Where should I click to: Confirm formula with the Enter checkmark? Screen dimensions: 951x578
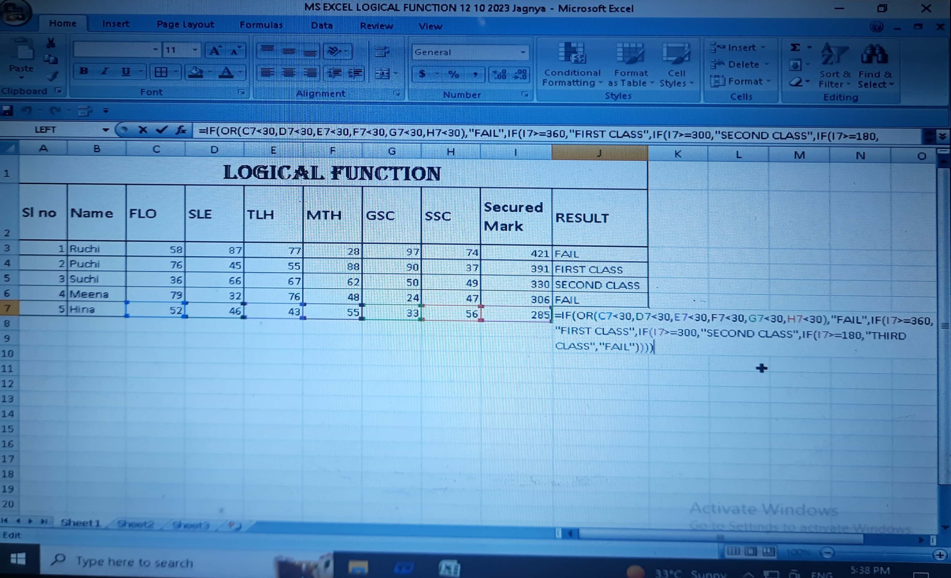tap(162, 130)
